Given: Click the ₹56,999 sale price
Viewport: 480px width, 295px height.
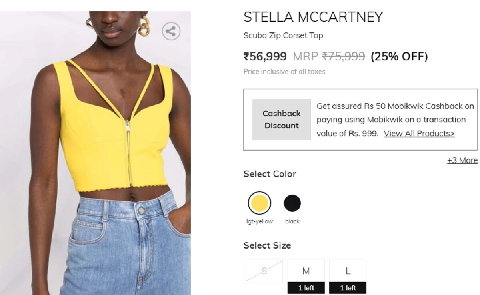Looking at the screenshot, I should (x=265, y=56).
